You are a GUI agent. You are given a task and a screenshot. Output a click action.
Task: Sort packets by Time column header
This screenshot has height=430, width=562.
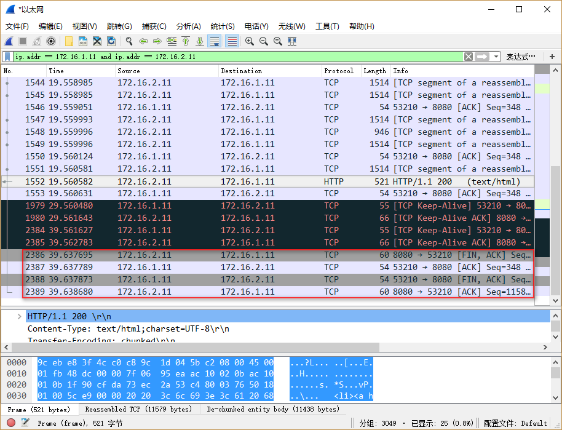point(81,71)
